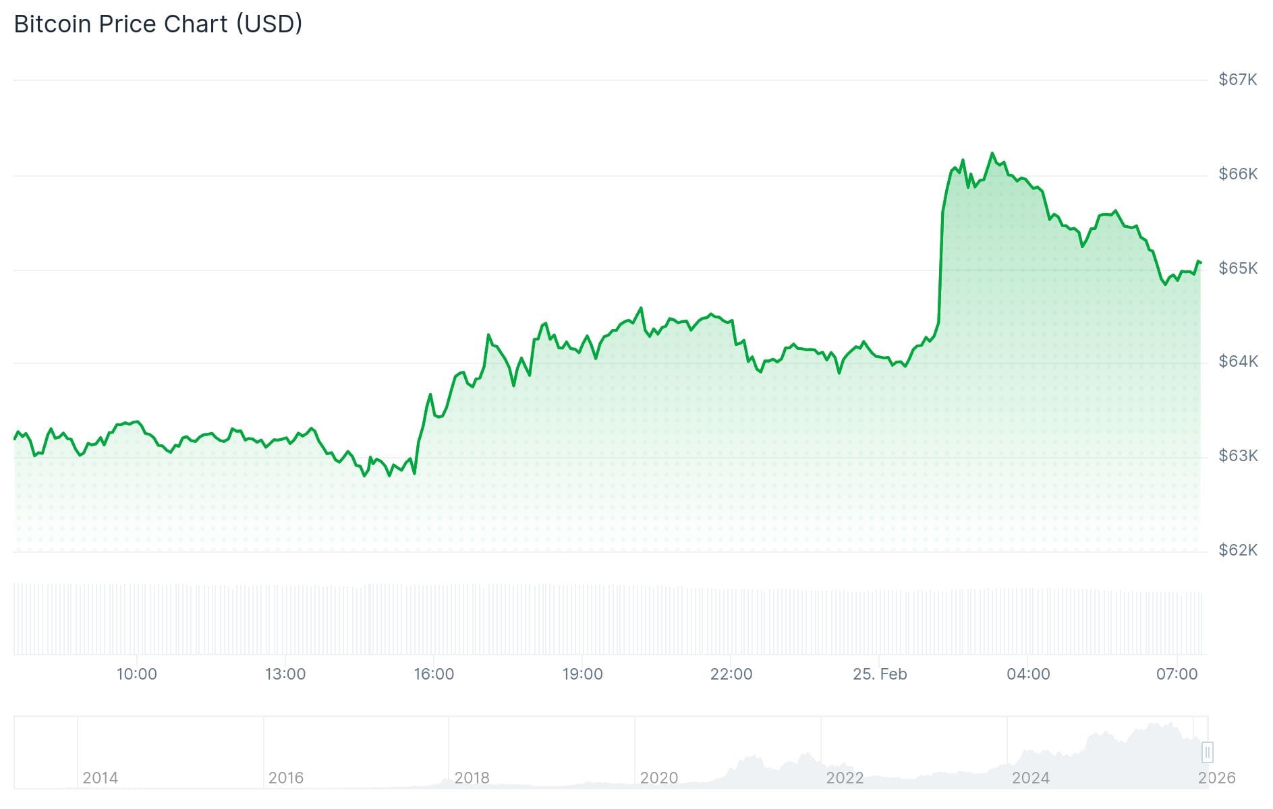This screenshot has height=809, width=1273.
Task: Click the 10:00 time axis label
Action: click(136, 674)
